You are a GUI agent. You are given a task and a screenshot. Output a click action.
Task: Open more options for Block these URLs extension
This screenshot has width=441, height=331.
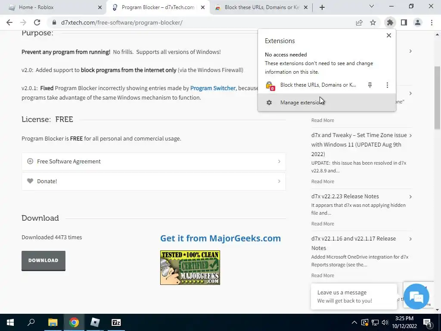pyautogui.click(x=387, y=85)
